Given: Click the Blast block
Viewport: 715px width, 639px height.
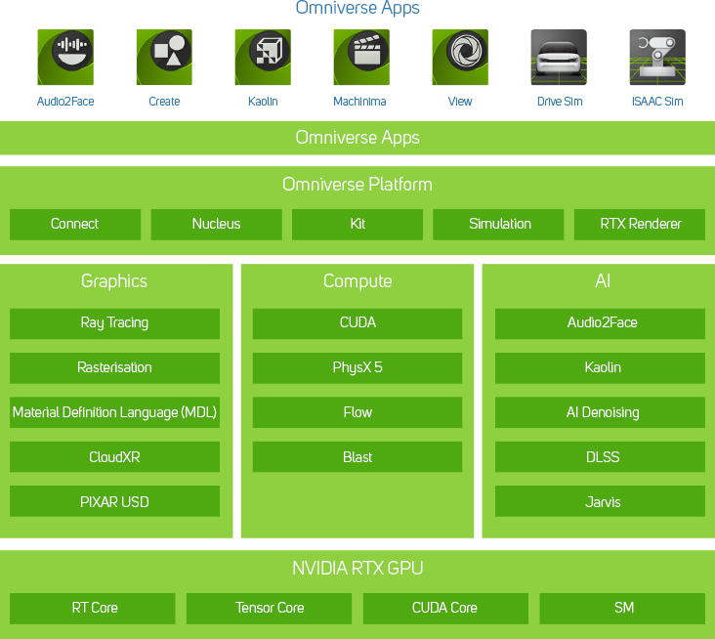Looking at the screenshot, I should (x=357, y=456).
